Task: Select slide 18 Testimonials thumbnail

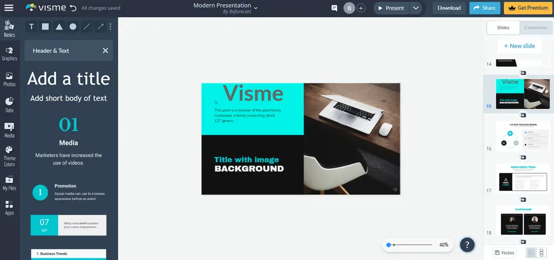Action: click(x=522, y=221)
